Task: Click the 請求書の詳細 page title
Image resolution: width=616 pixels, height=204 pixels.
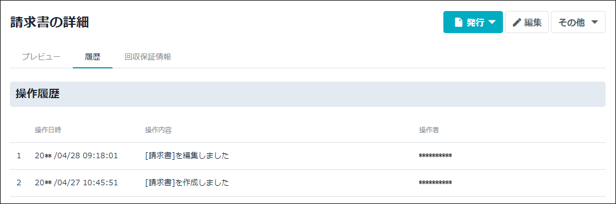Action: coord(50,23)
